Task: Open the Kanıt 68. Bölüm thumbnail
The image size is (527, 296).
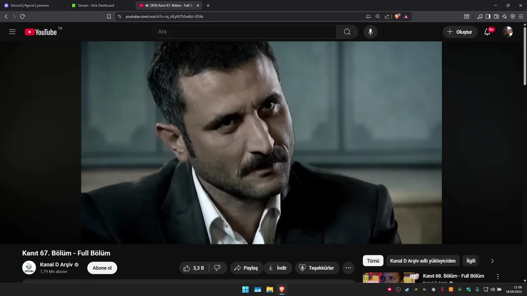Action: pos(391,277)
